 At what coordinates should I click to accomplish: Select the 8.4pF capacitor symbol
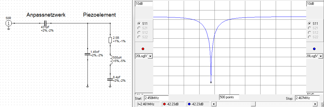pos(110,79)
